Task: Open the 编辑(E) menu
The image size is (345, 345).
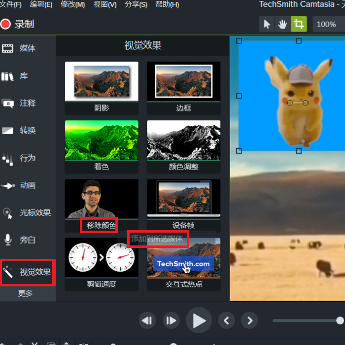Action: 41,4
